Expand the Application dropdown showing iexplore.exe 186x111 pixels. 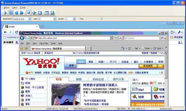click(x=30, y=19)
